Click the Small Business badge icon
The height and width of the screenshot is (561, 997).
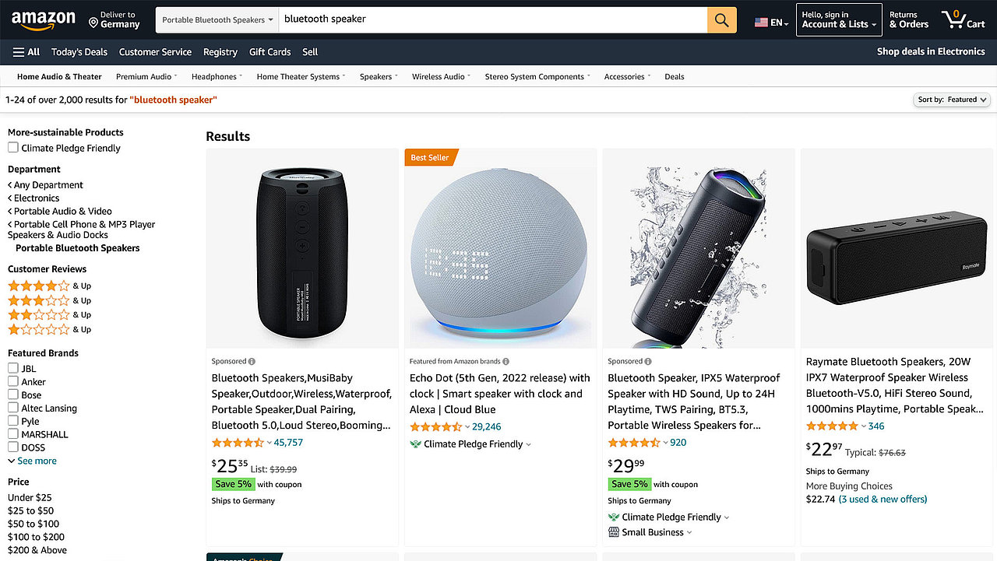[615, 531]
